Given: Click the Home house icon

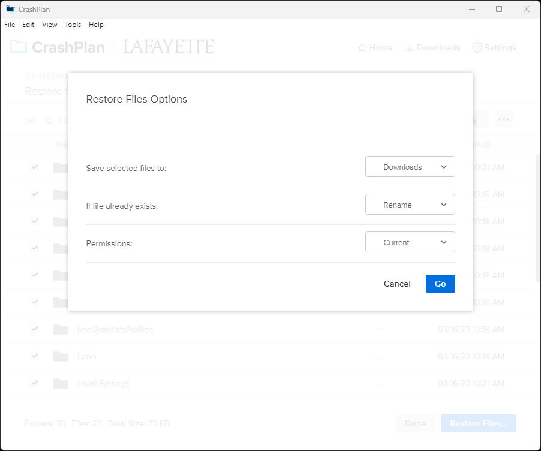Looking at the screenshot, I should (x=362, y=47).
